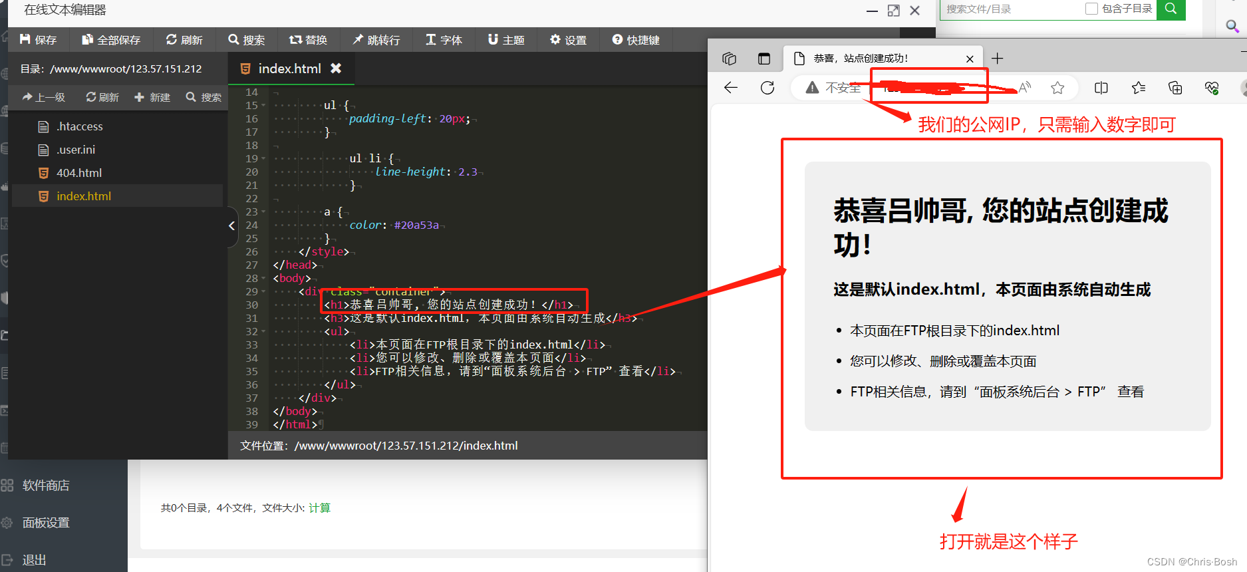Image resolution: width=1247 pixels, height=572 pixels.
Task: Open 软件商店 in the panel sidebar
Action: coord(46,486)
